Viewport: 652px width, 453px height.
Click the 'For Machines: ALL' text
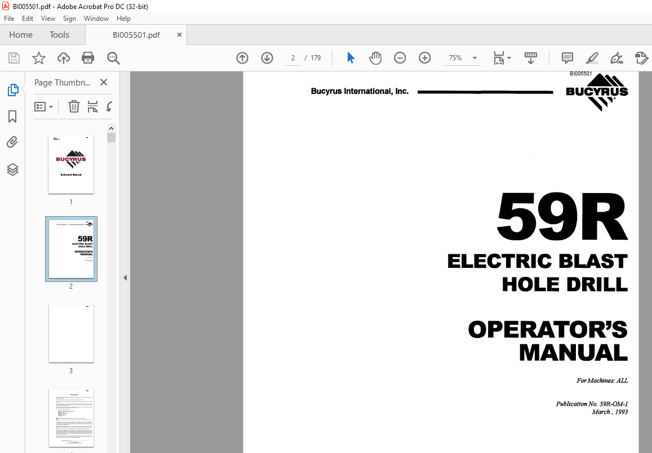point(602,380)
